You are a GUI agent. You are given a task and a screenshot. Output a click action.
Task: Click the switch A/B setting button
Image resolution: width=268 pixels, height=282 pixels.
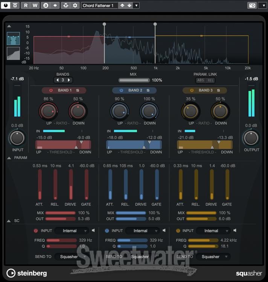pyautogui.click(x=46, y=5)
